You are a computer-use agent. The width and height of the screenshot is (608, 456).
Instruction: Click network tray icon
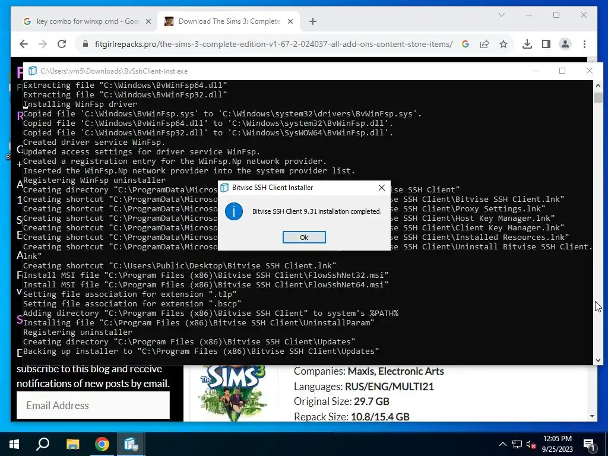pos(517,444)
